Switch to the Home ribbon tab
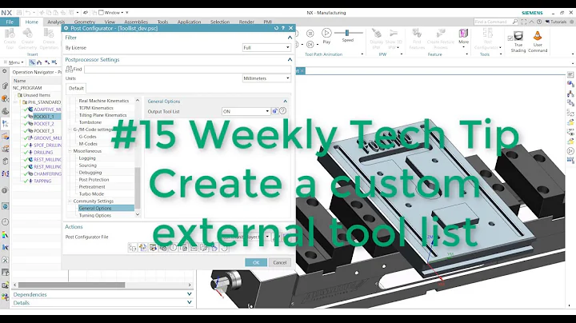The height and width of the screenshot is (323, 576). click(31, 22)
